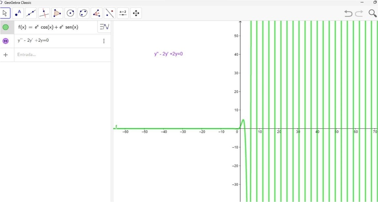Click the Undo arrow
Screen dimensions: 378x202
pos(348,13)
